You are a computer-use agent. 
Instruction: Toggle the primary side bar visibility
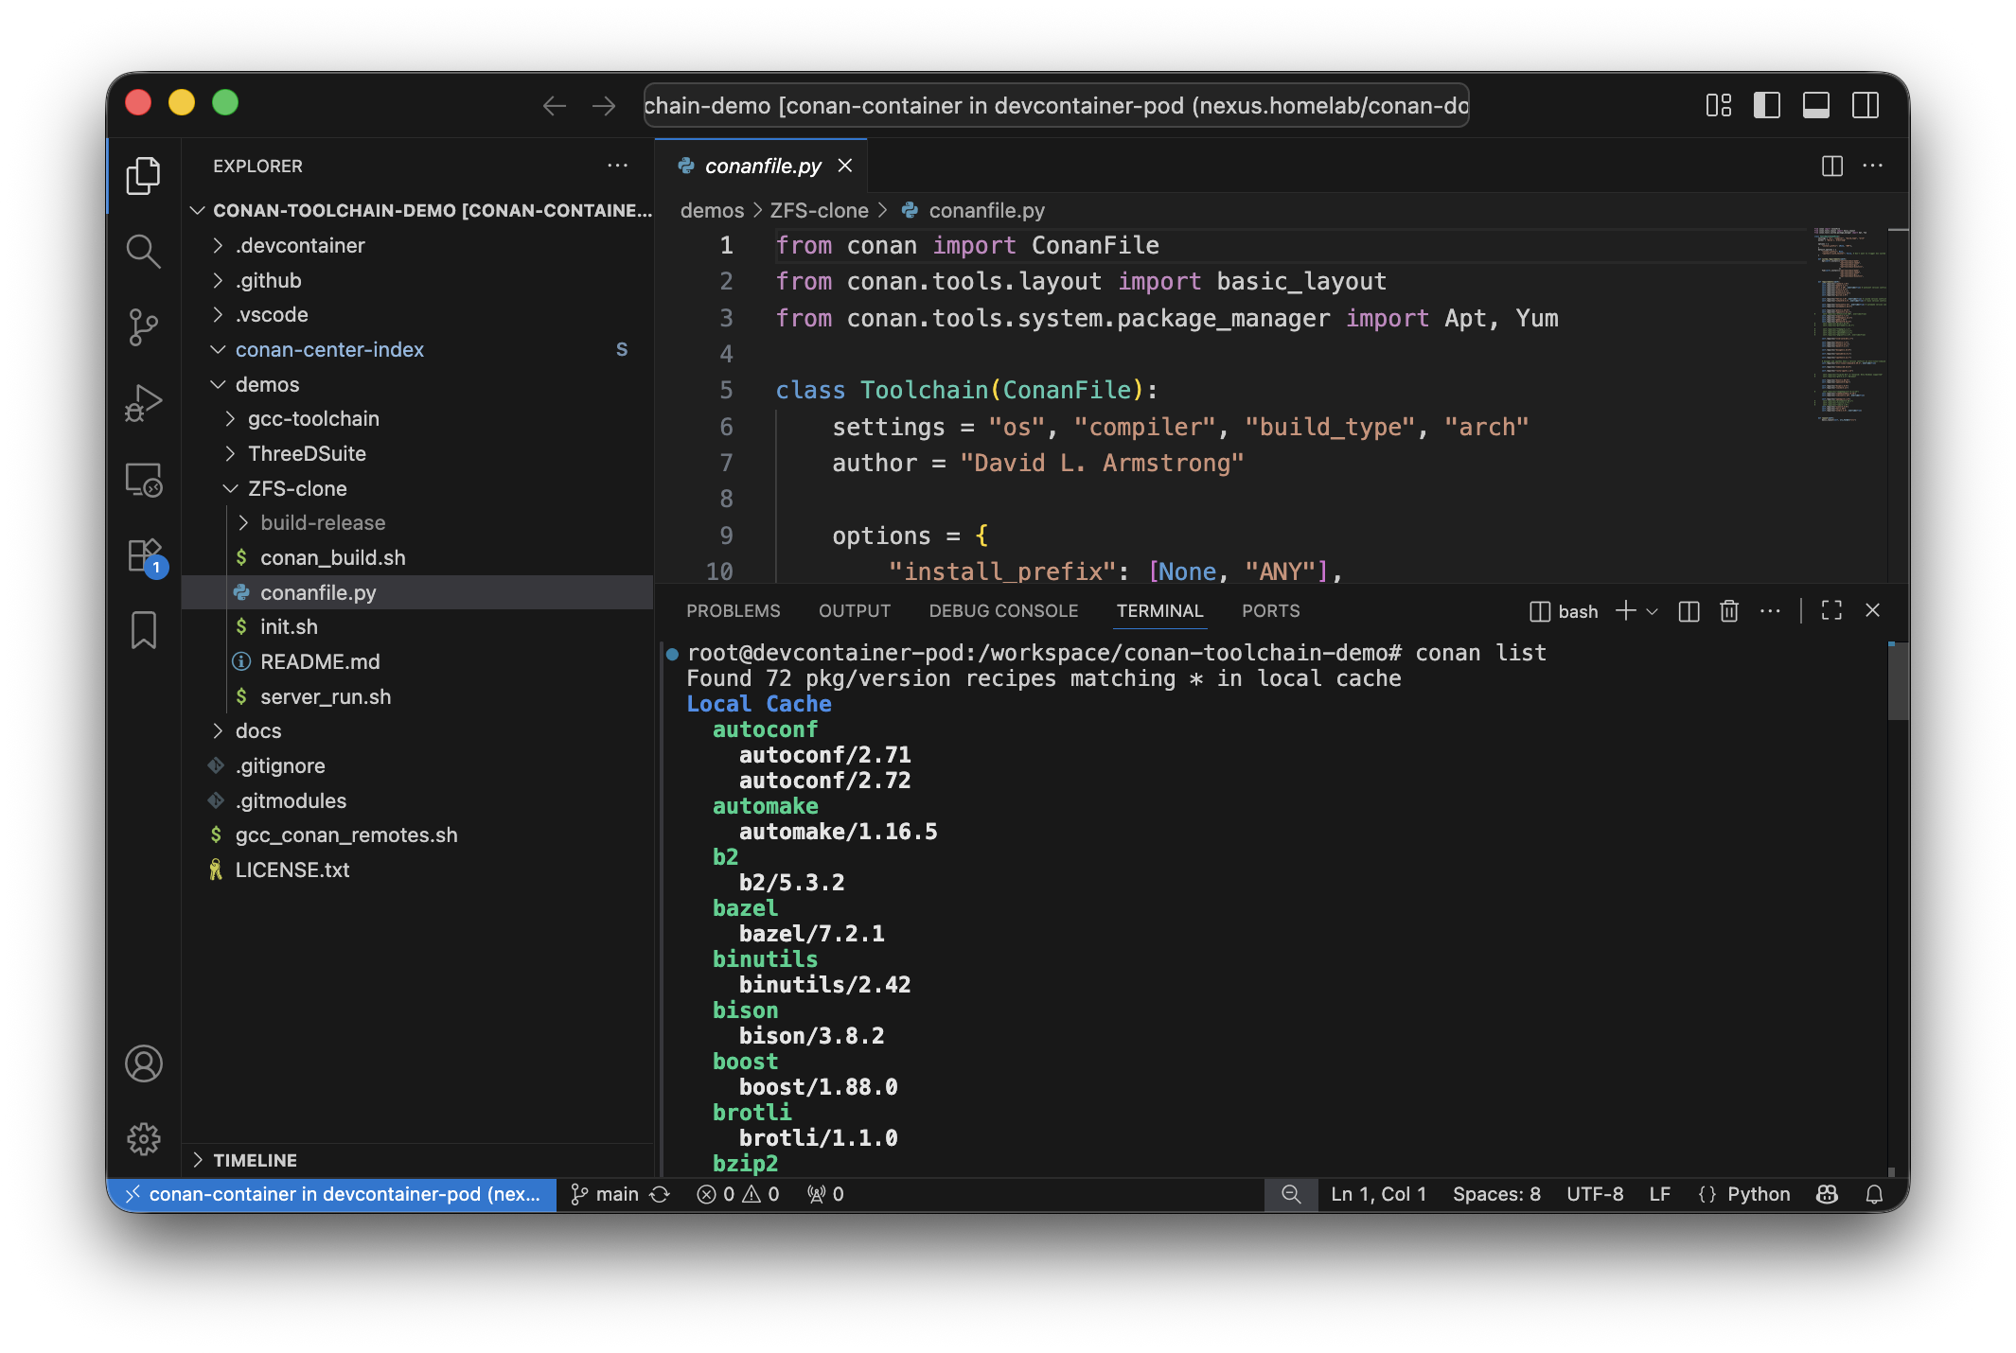(1766, 105)
